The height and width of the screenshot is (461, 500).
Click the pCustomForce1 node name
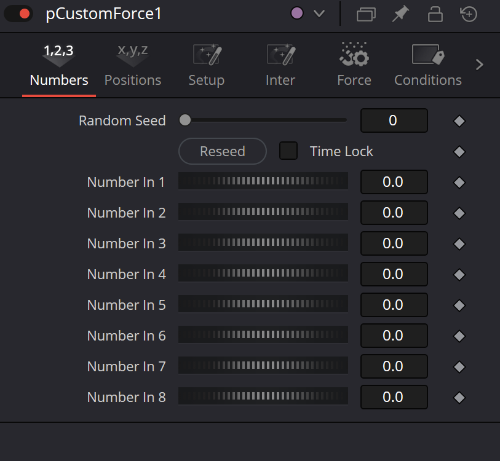[x=104, y=14]
